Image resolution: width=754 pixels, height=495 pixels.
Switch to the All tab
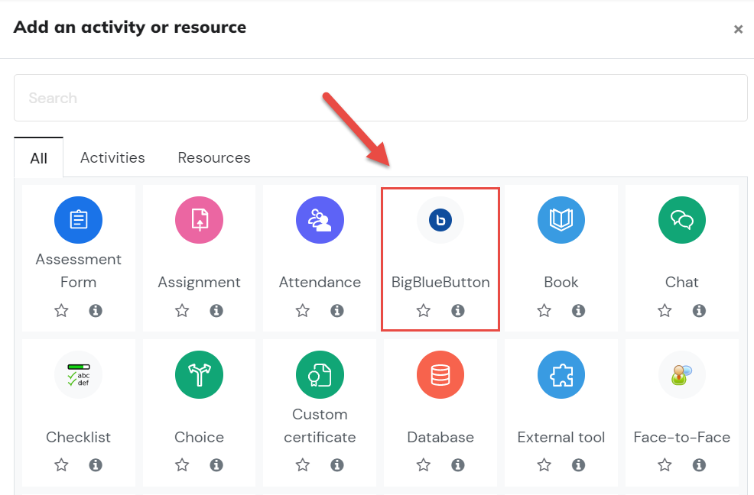(x=38, y=157)
